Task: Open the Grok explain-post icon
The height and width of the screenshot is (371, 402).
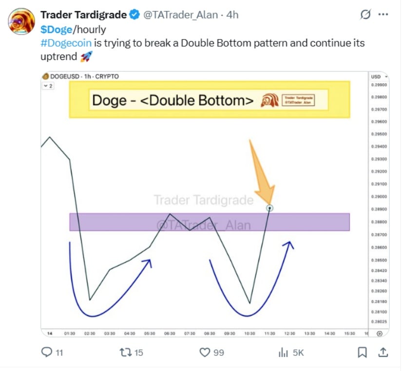Action: (x=365, y=15)
